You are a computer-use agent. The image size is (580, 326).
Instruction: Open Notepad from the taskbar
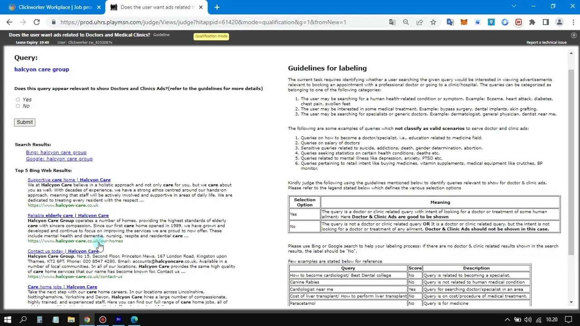pos(55,319)
